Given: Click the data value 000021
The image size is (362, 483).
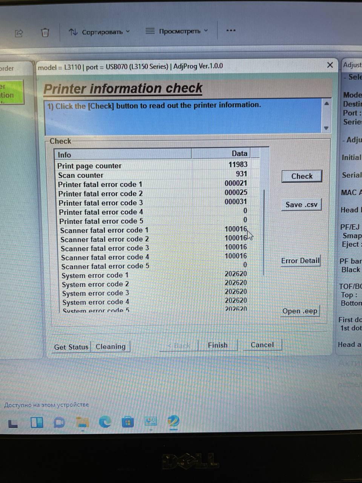Looking at the screenshot, I should pyautogui.click(x=236, y=183).
